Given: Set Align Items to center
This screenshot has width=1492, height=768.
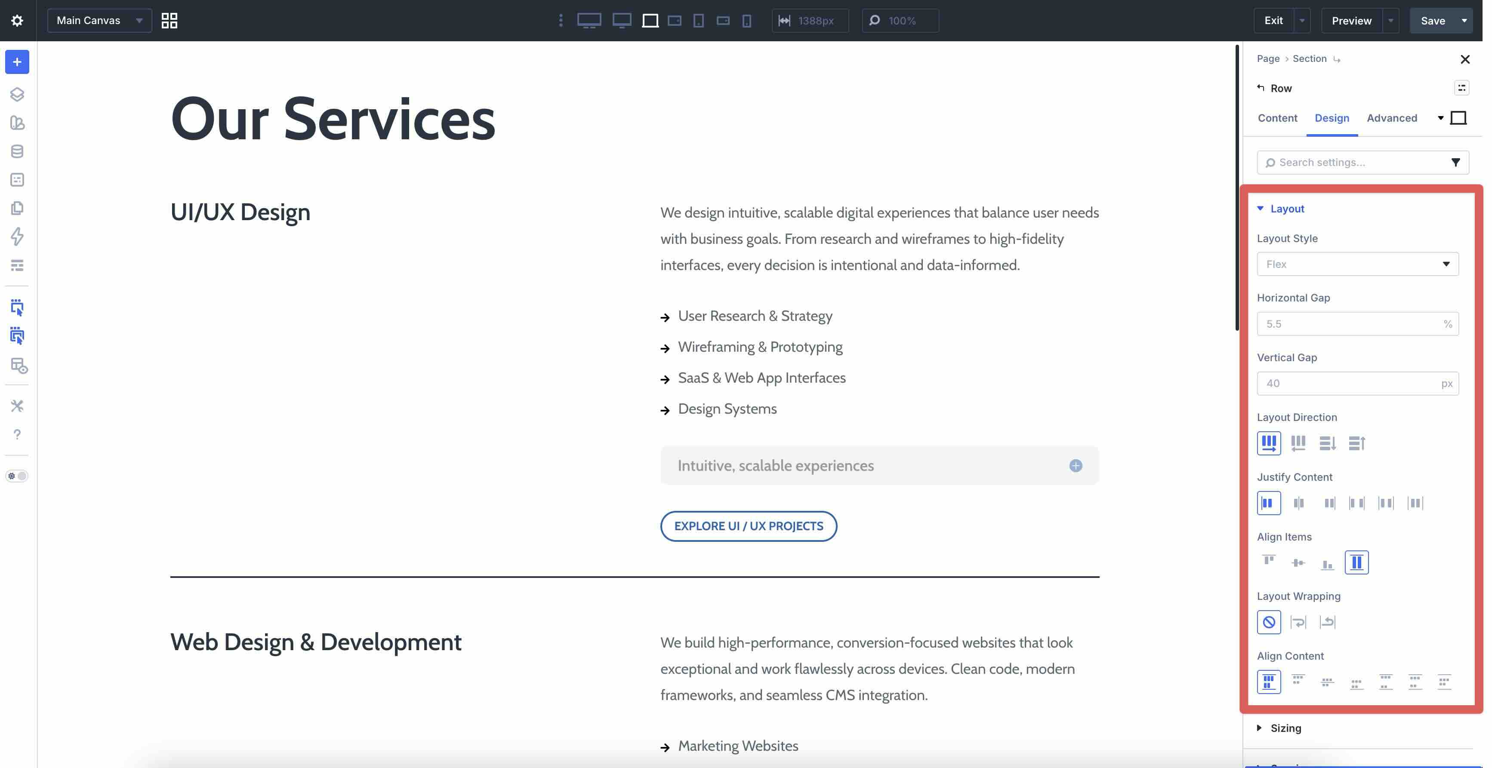Looking at the screenshot, I should coord(1298,562).
